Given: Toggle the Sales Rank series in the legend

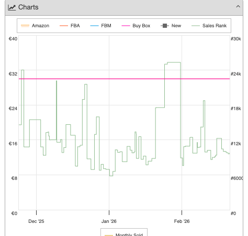Looking at the screenshot, I should 209,26.
